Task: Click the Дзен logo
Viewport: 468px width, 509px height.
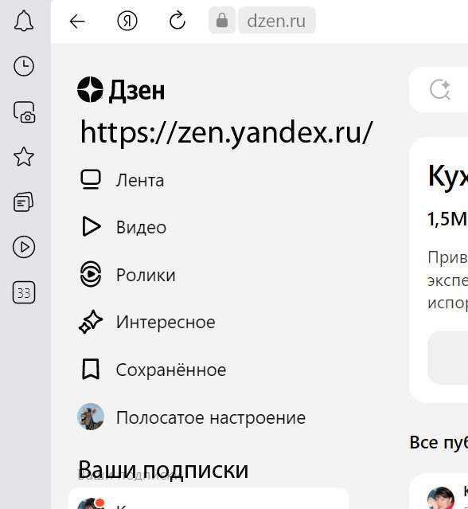Action: (121, 90)
